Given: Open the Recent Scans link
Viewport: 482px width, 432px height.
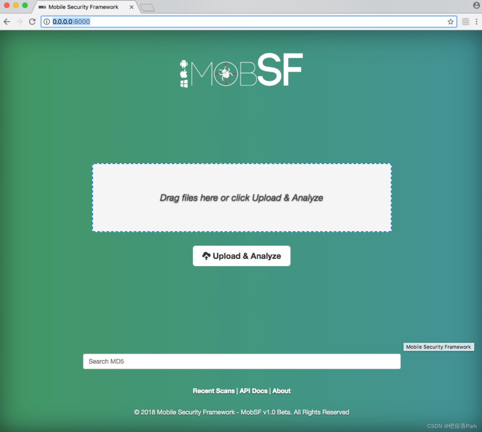Looking at the screenshot, I should [x=214, y=391].
